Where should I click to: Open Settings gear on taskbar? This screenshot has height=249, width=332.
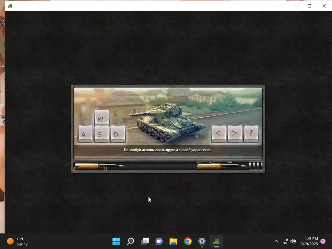click(202, 241)
